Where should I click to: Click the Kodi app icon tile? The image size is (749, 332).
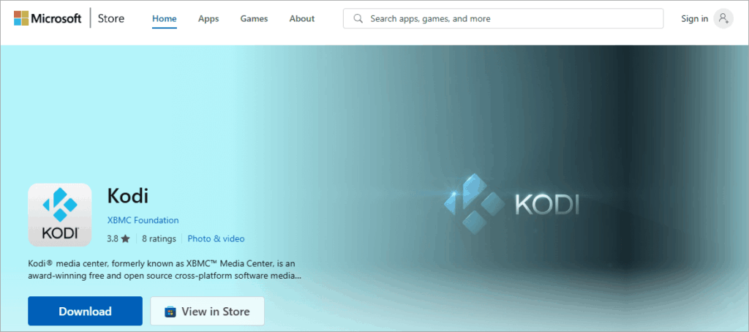[x=60, y=215]
